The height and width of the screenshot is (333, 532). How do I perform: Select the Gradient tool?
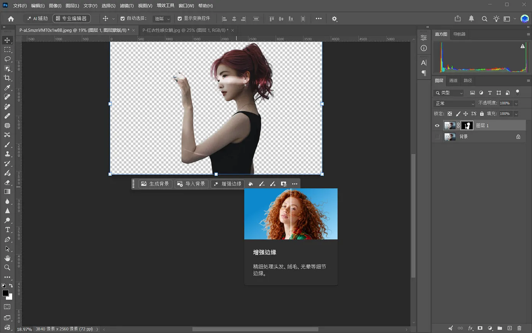(7, 192)
